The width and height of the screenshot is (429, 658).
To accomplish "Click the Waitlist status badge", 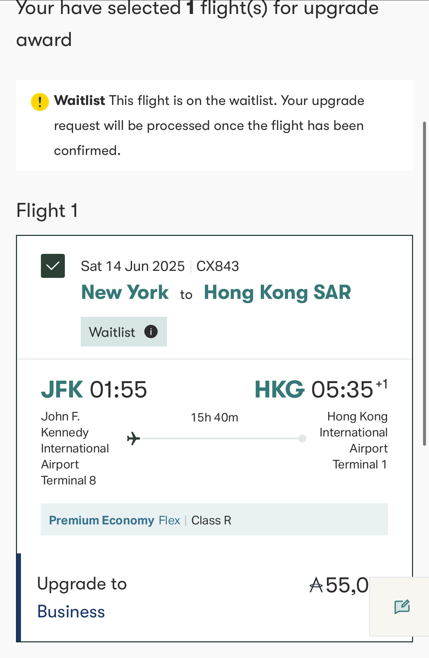I will point(124,332).
